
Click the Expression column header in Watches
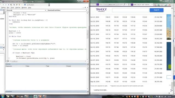click(16, 66)
